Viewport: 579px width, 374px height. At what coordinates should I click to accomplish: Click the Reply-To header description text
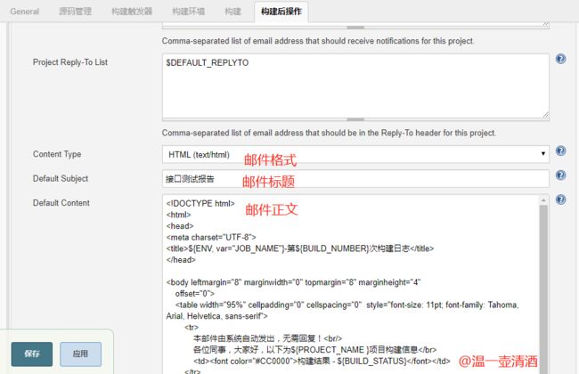point(329,133)
